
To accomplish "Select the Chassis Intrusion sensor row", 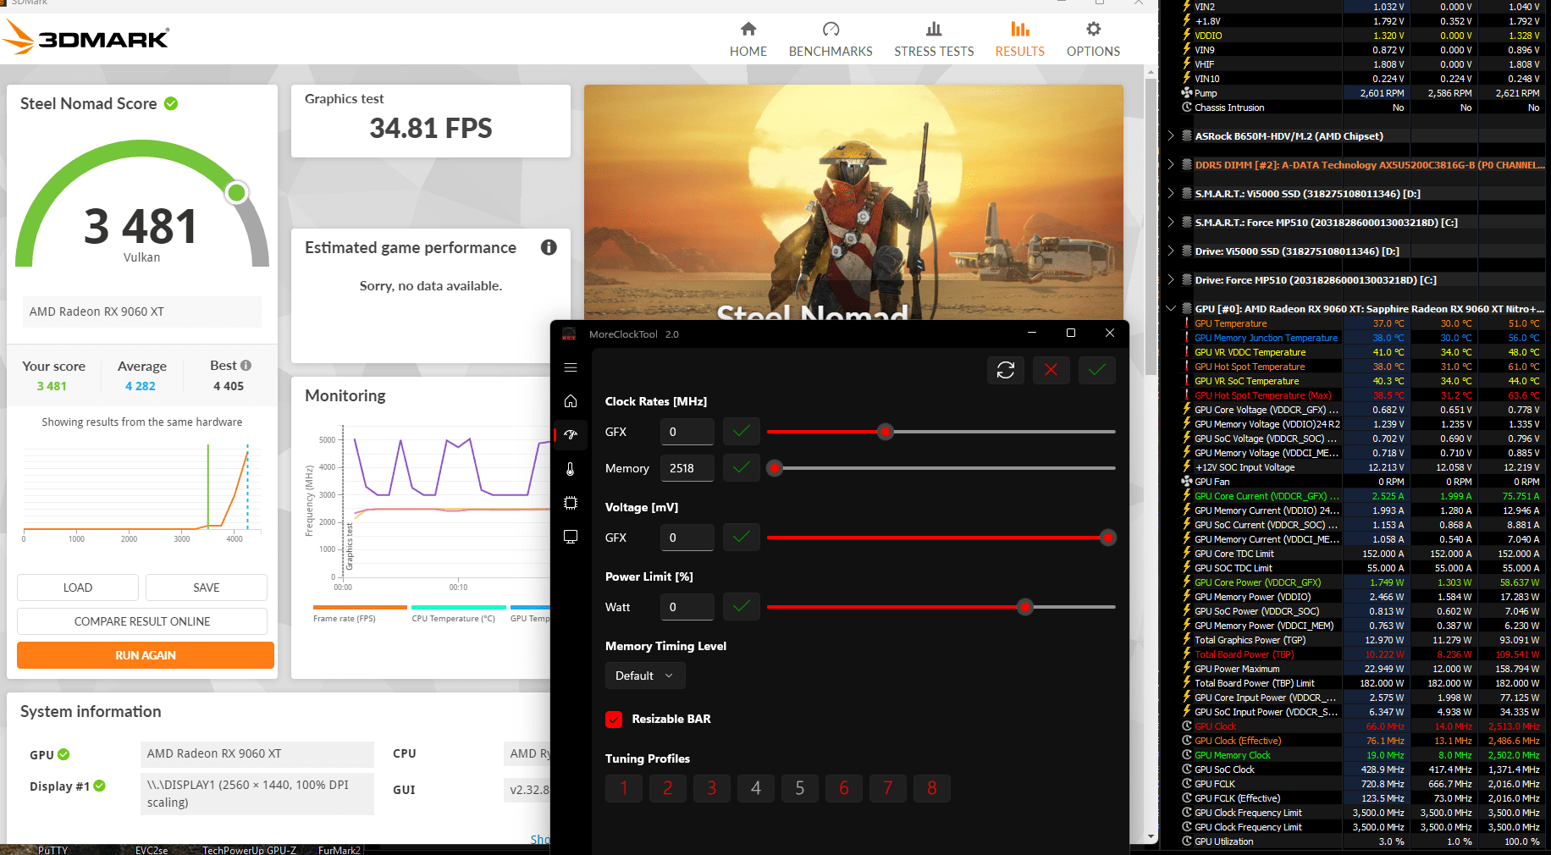I will point(1362,108).
